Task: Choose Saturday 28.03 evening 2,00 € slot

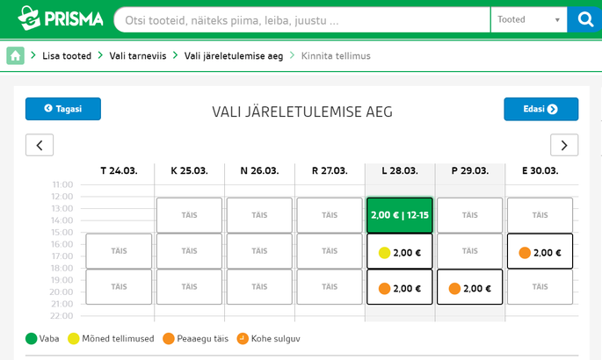Action: pyautogui.click(x=400, y=287)
